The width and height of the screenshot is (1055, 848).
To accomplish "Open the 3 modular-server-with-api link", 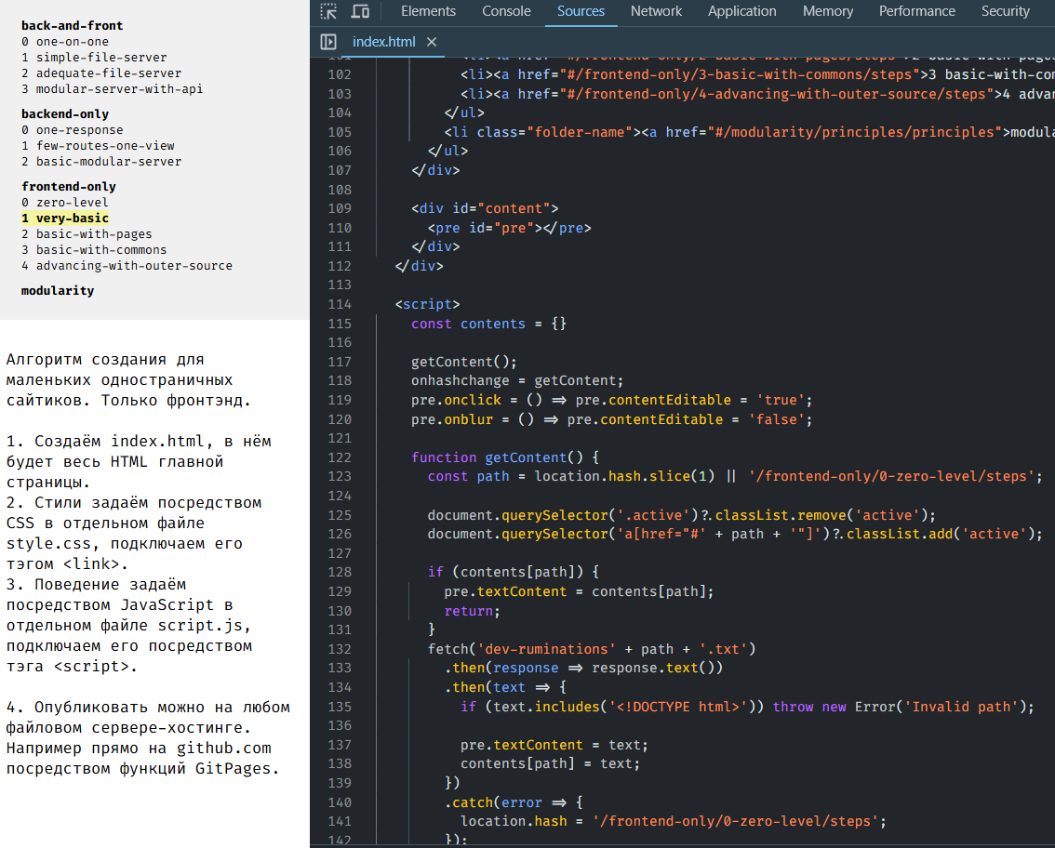I will 112,88.
